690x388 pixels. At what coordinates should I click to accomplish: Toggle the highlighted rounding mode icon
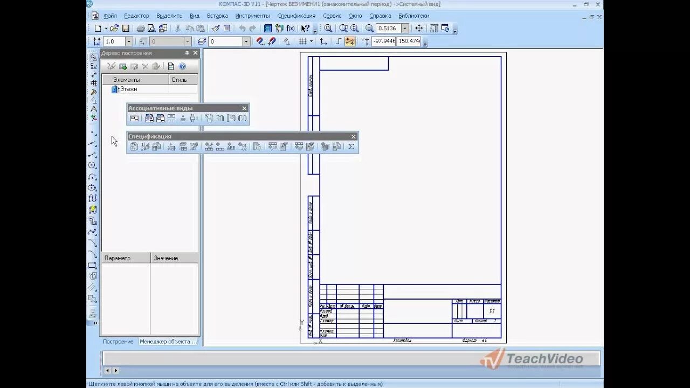point(350,41)
